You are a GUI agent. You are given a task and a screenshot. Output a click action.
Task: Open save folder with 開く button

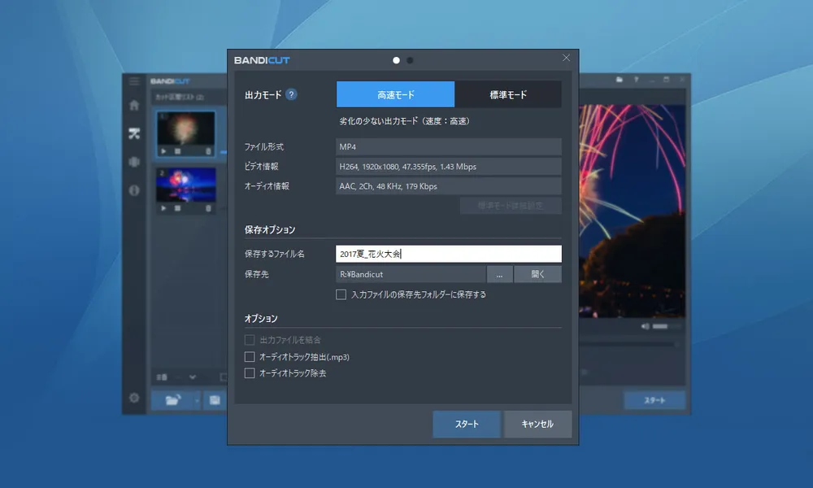537,274
